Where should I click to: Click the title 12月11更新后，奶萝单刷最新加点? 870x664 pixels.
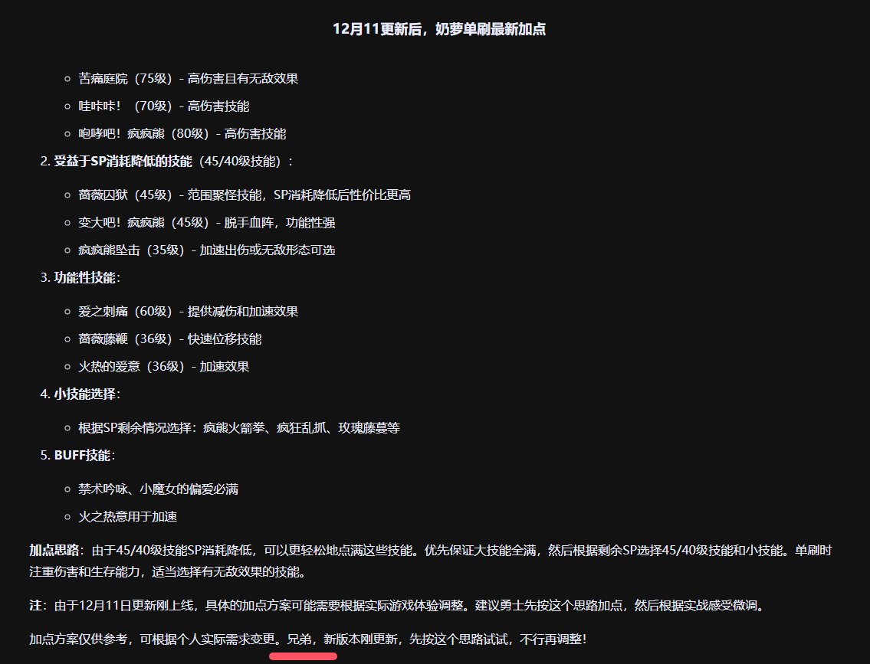click(x=439, y=29)
